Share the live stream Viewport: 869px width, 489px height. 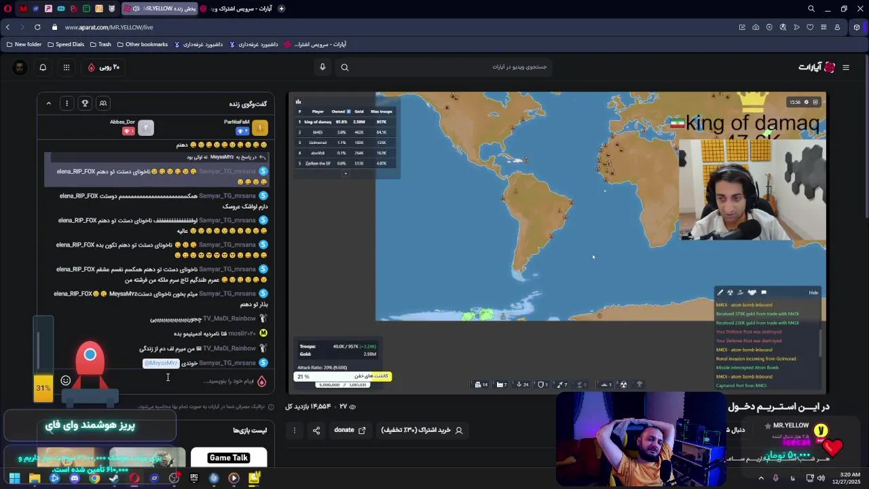tap(316, 430)
